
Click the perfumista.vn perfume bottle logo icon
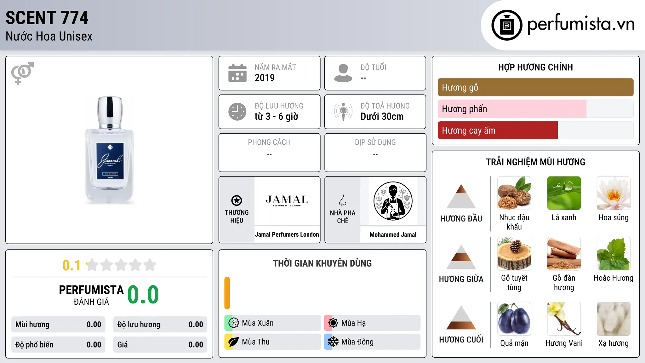pos(507,25)
